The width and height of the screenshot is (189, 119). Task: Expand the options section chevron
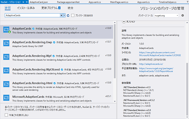click(124, 22)
